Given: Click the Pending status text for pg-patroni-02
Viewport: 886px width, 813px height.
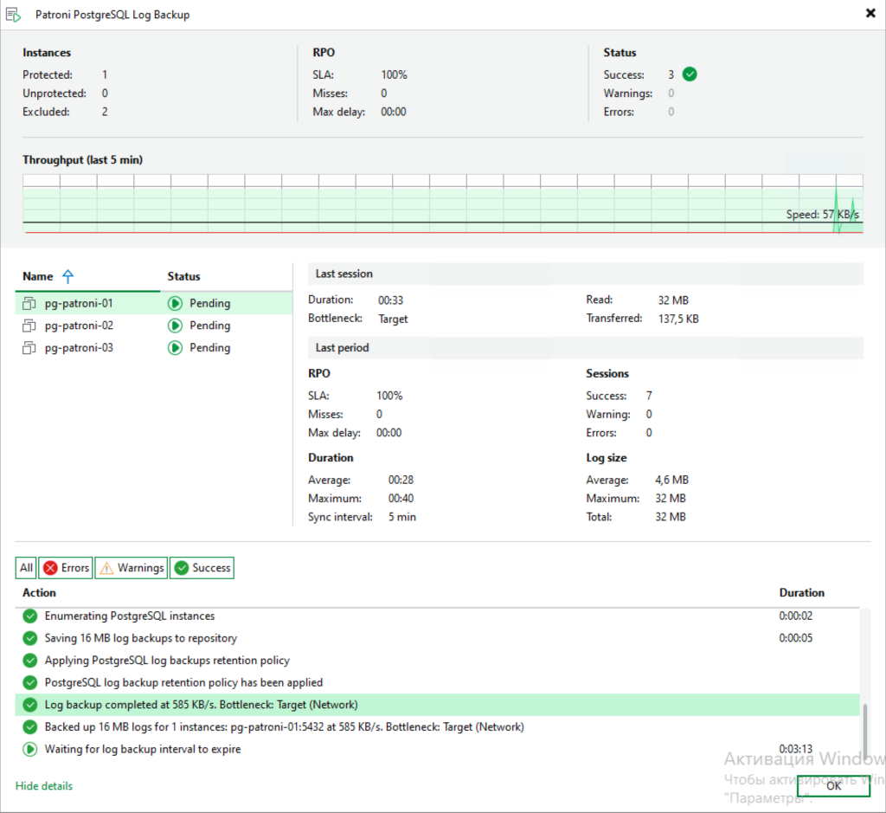Looking at the screenshot, I should pos(209,326).
